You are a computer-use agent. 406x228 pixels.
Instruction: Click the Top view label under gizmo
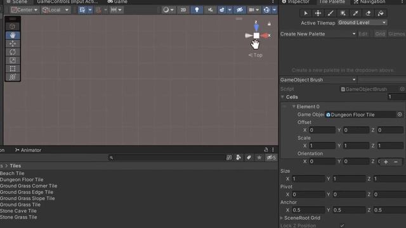click(x=255, y=55)
